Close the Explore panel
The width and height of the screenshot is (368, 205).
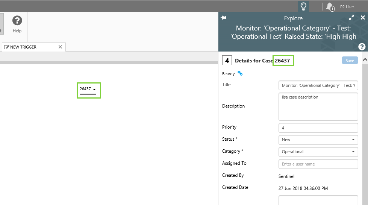tap(363, 18)
